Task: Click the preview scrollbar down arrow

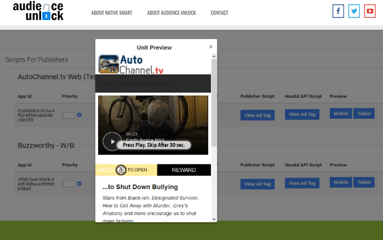Action: tap(214, 219)
